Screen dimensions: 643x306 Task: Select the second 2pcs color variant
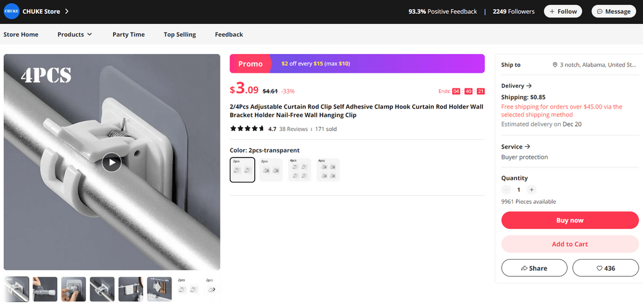(271, 169)
